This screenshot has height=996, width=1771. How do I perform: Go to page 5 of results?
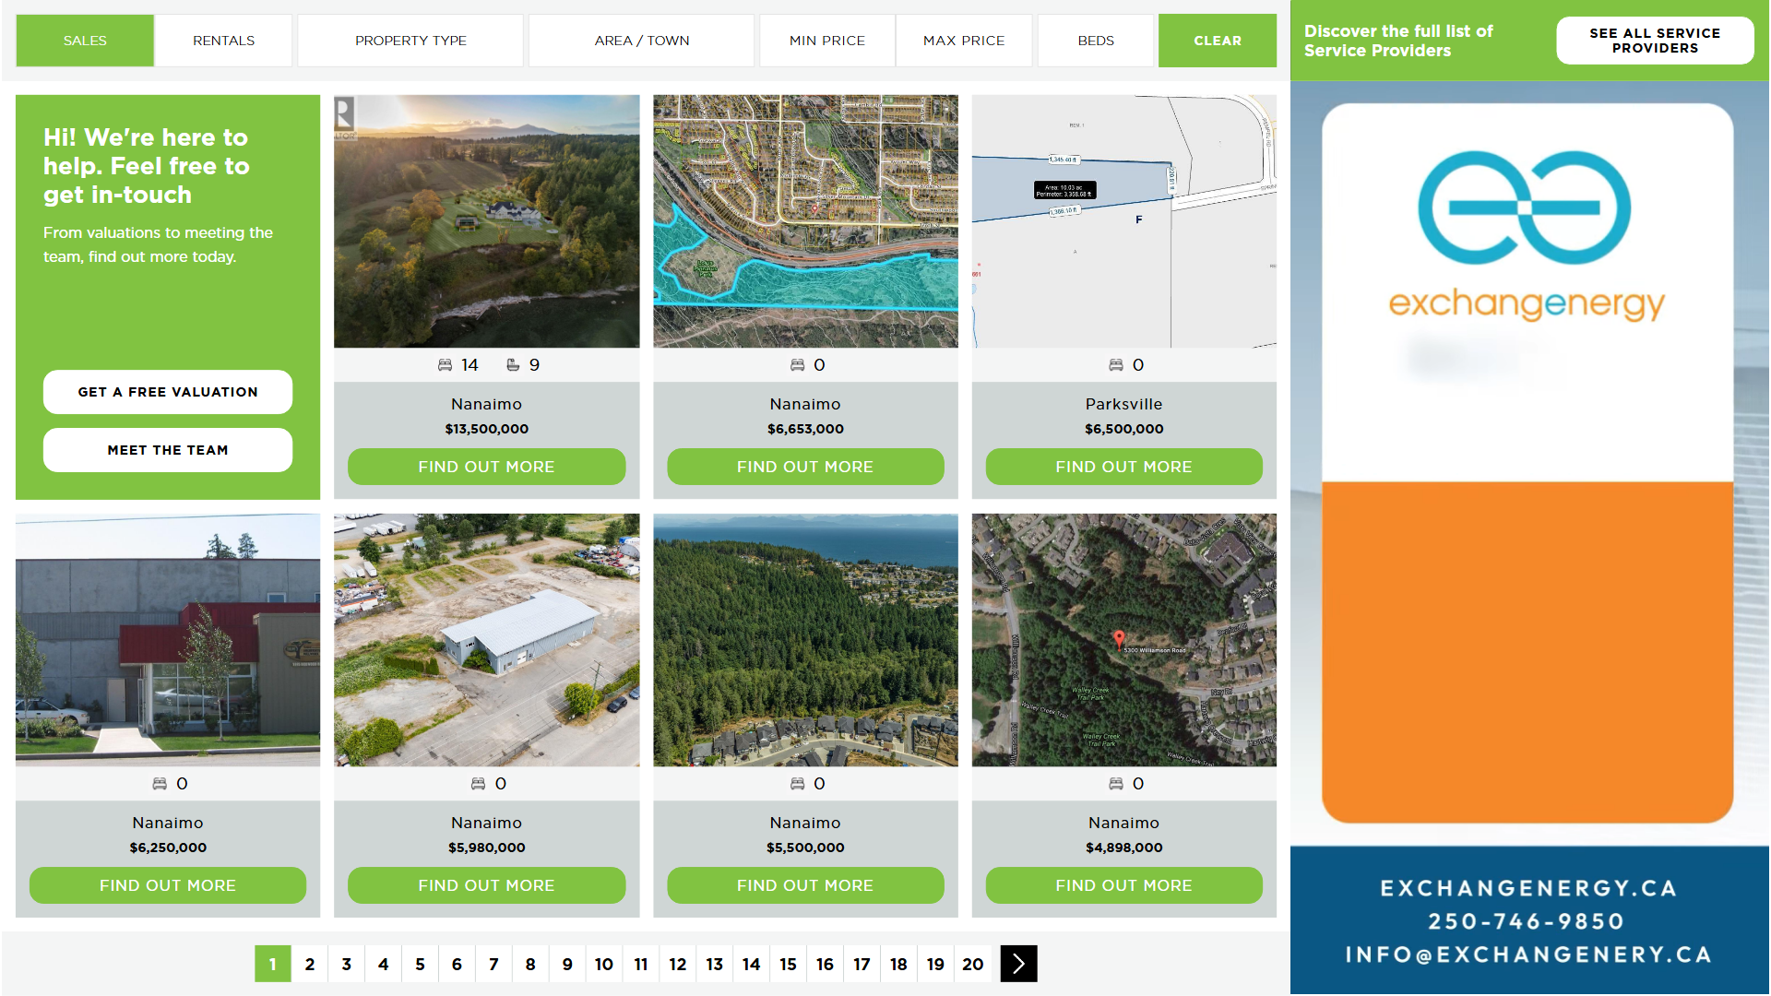(x=420, y=964)
